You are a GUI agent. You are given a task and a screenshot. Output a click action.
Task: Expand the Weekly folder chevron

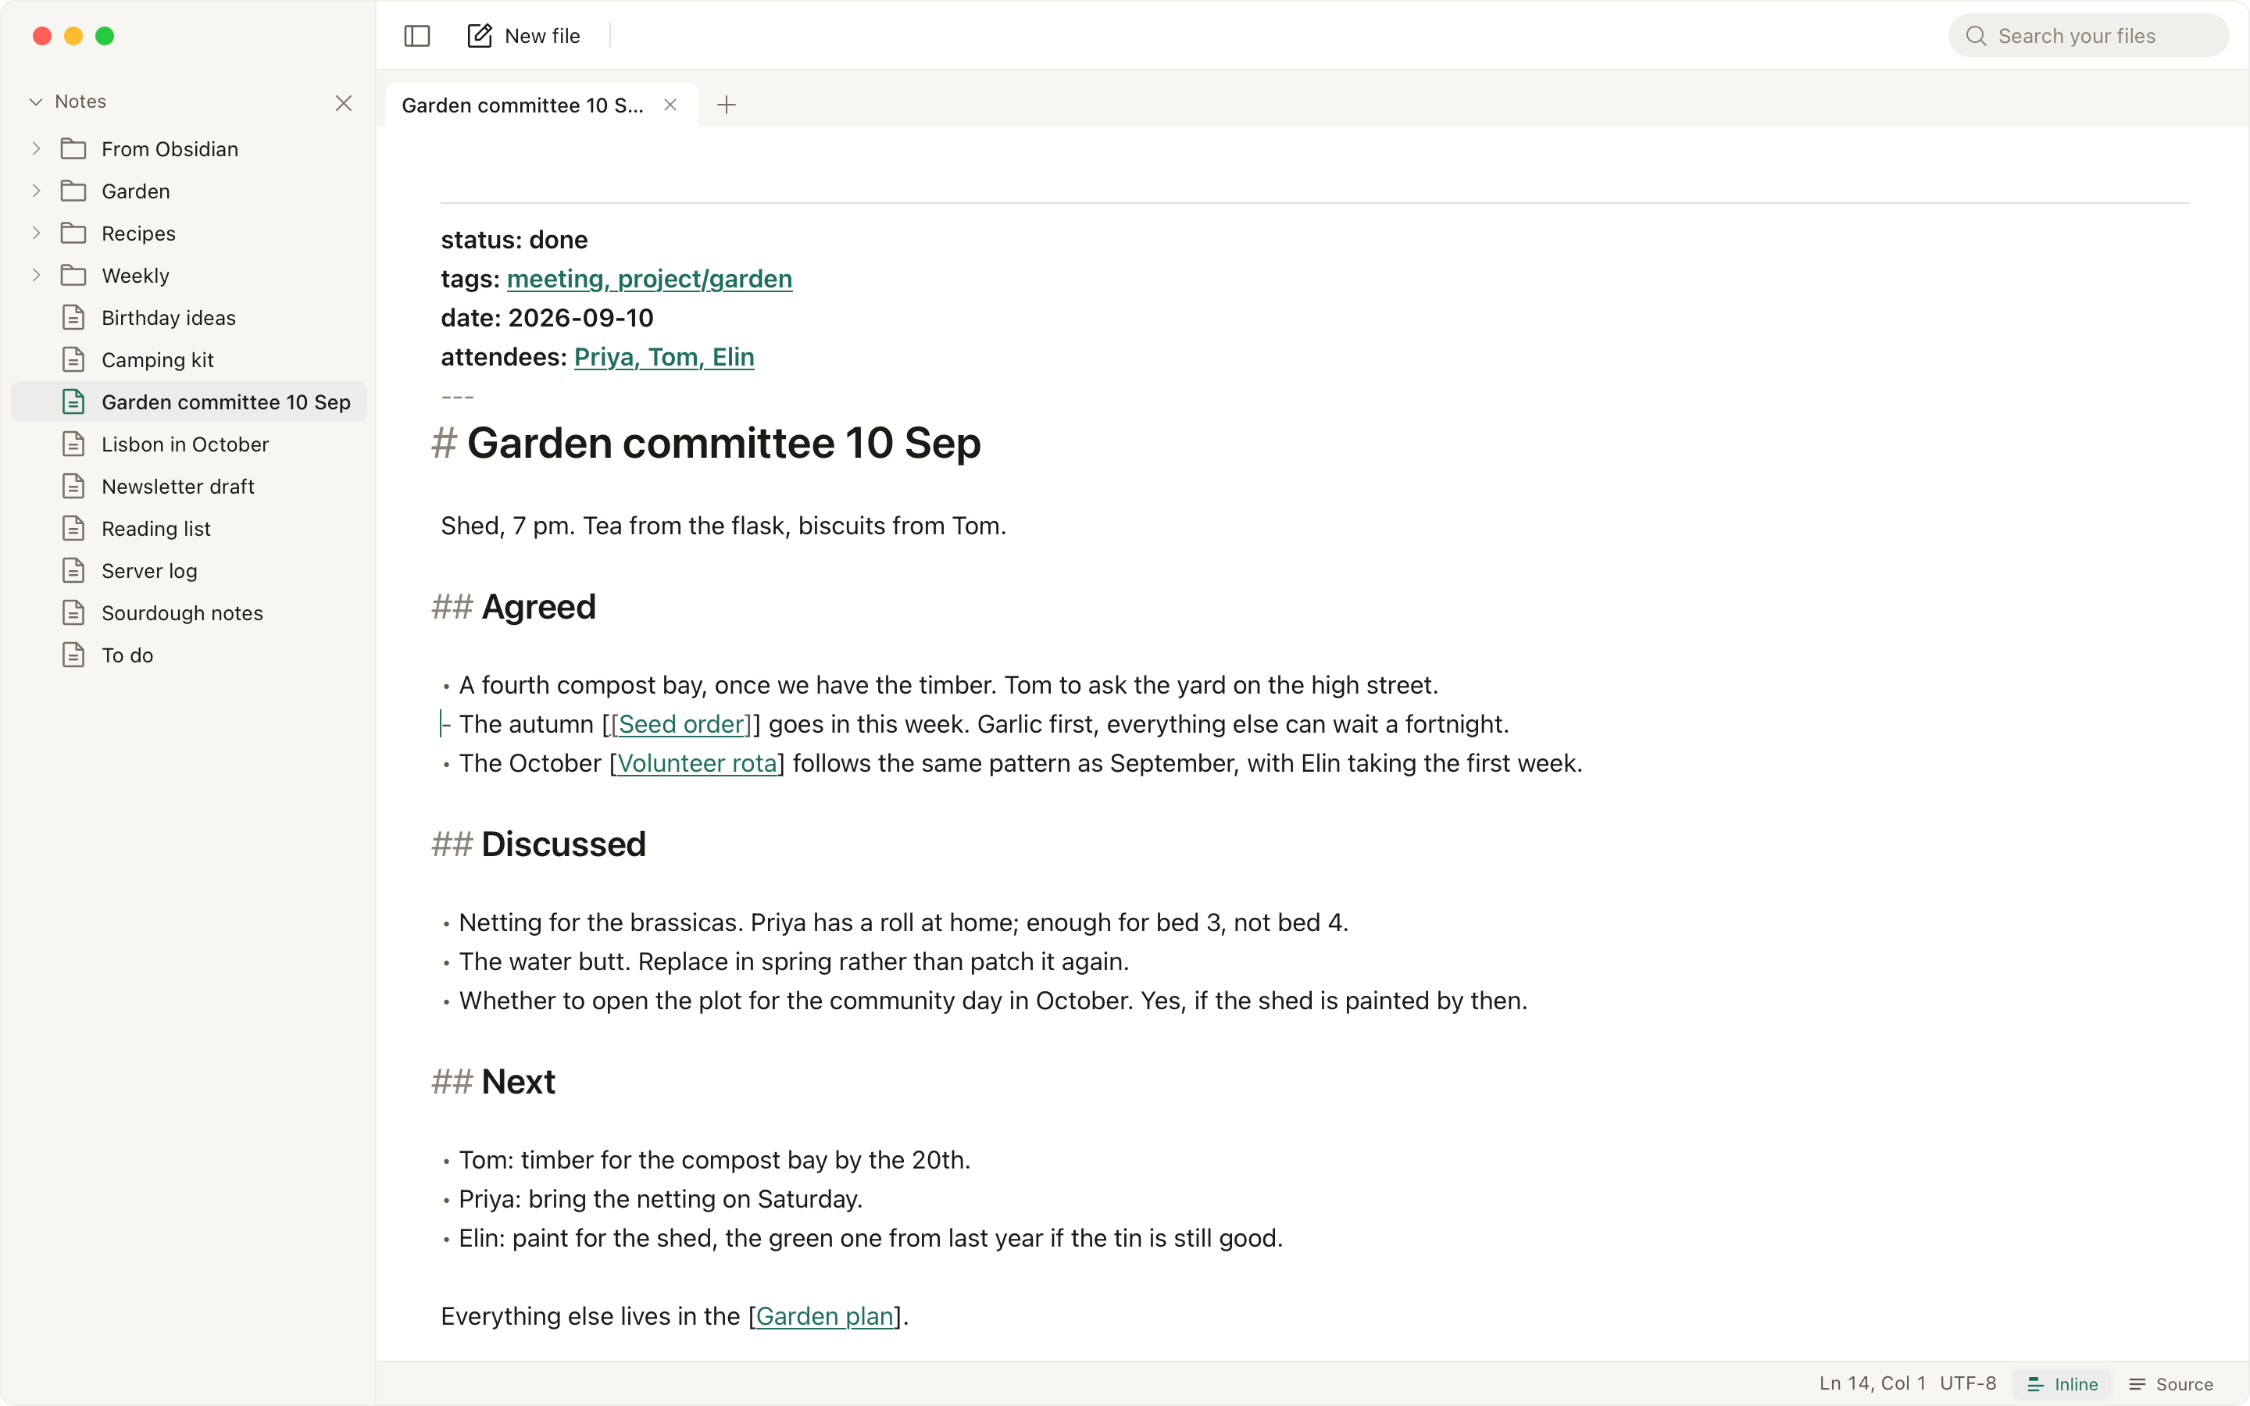[x=36, y=275]
